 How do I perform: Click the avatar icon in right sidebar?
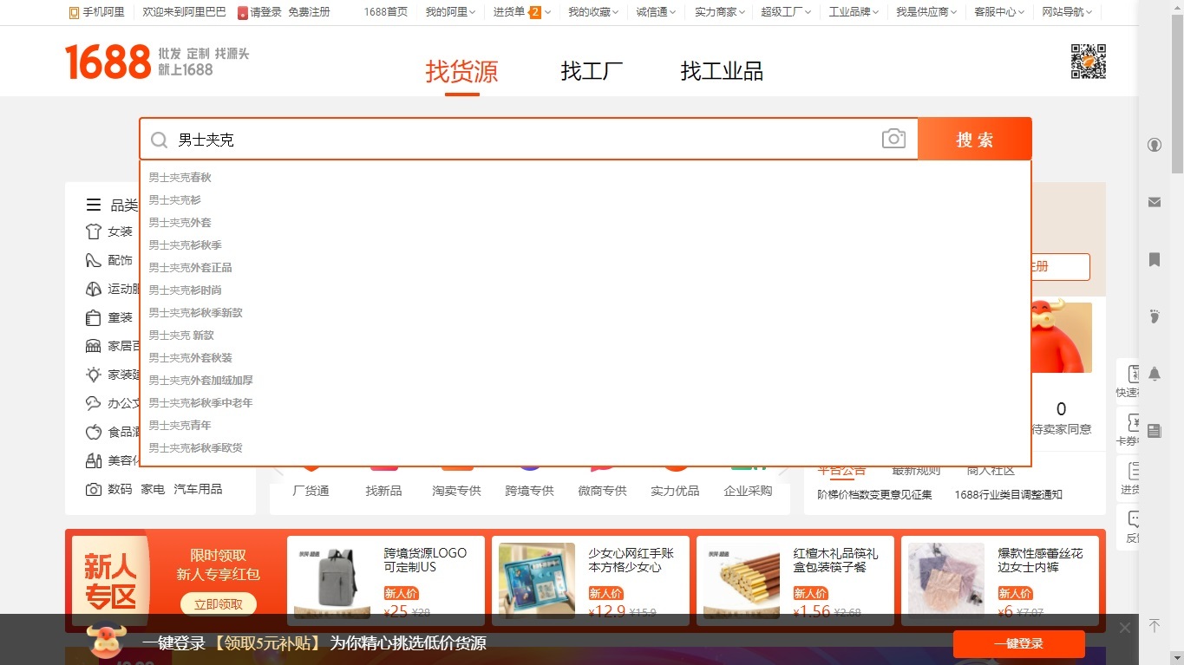(x=1155, y=145)
